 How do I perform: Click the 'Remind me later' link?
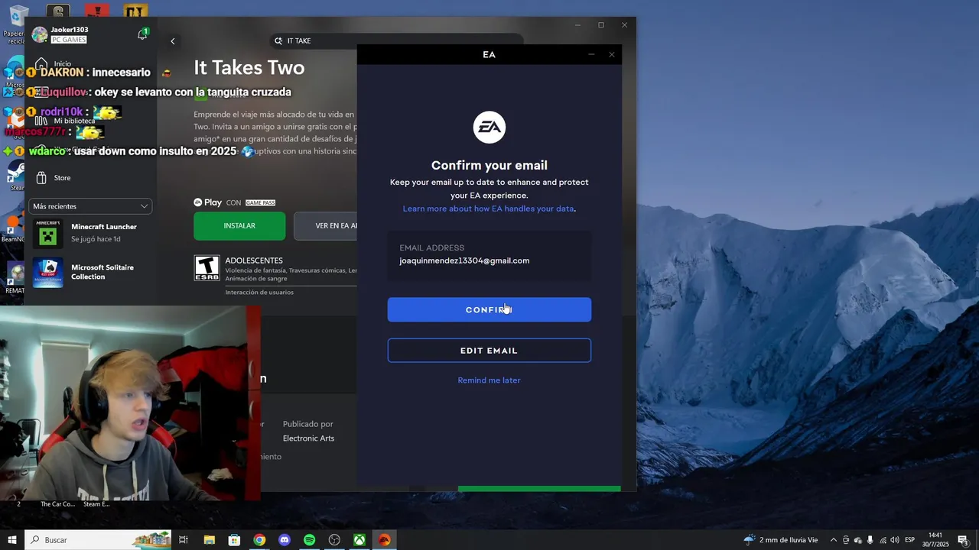pyautogui.click(x=489, y=380)
